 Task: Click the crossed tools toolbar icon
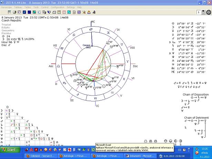(84, 12)
